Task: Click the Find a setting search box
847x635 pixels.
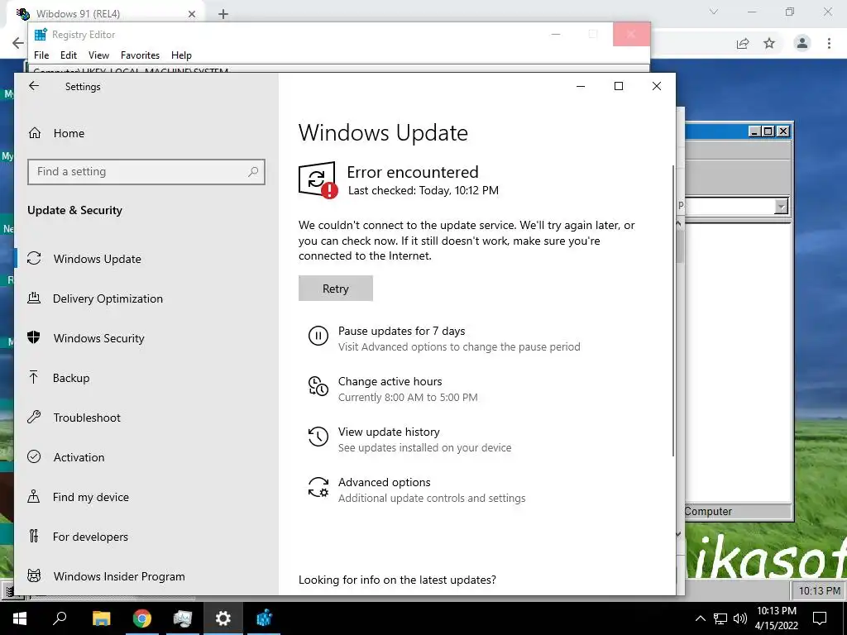Action: pyautogui.click(x=146, y=172)
